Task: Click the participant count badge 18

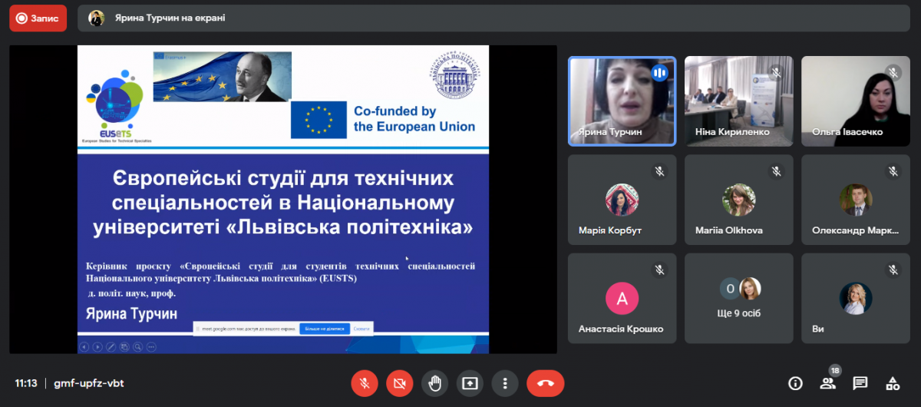Action: [x=835, y=371]
